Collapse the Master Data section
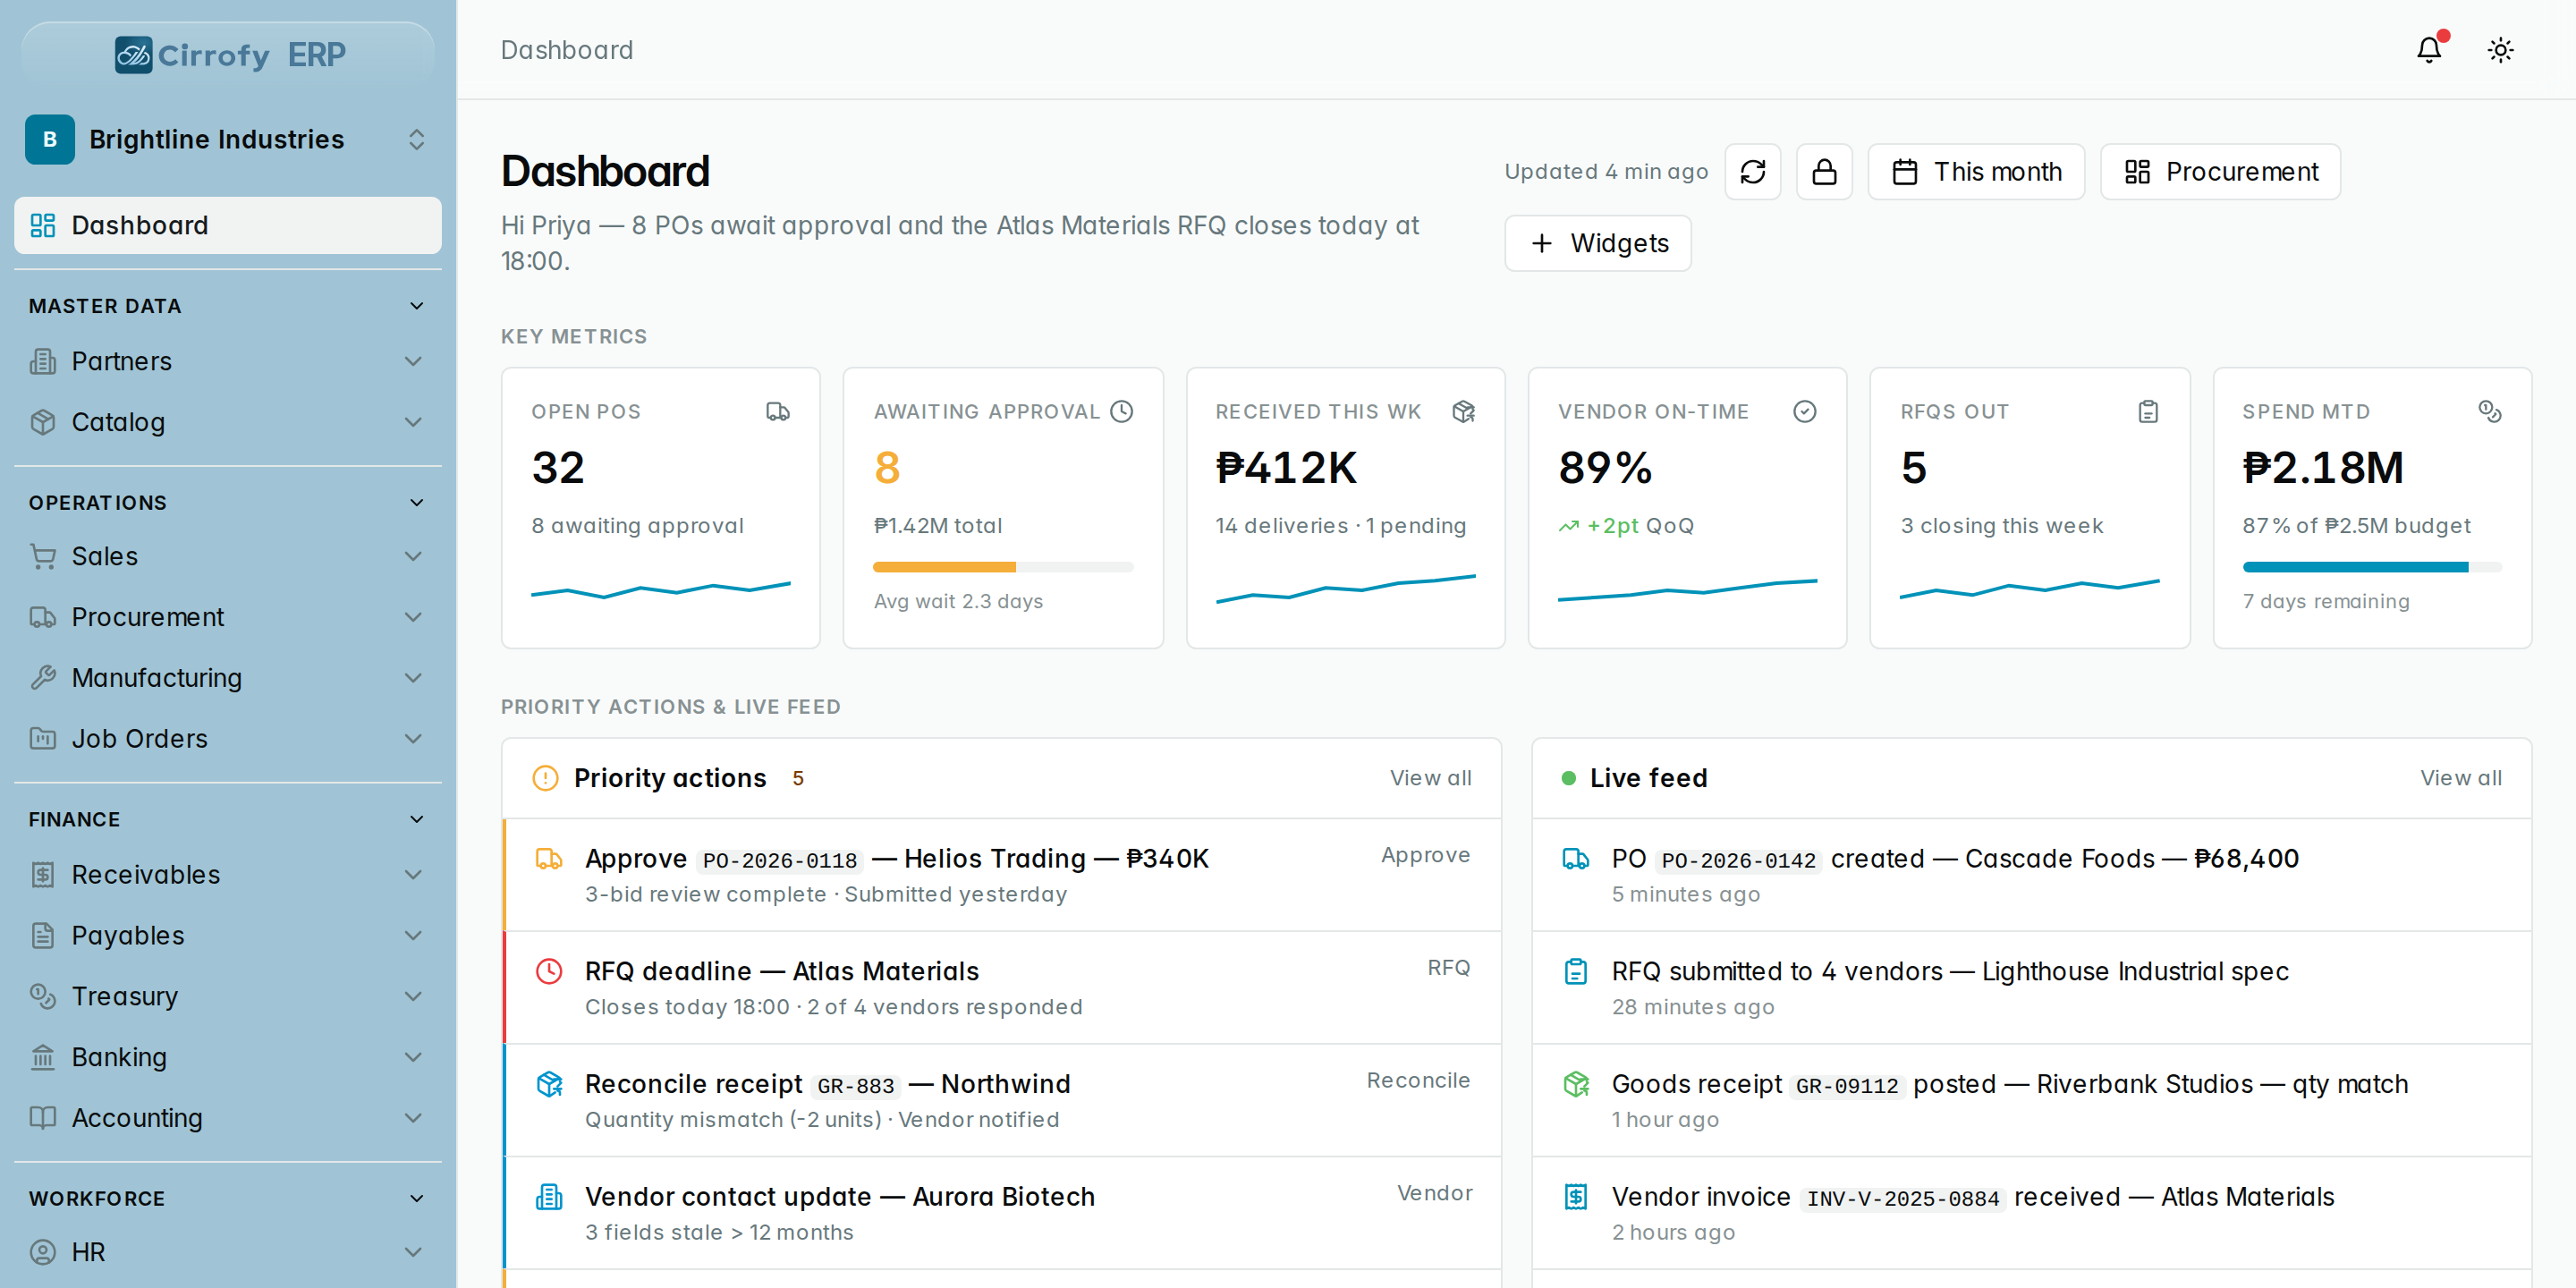 [228, 306]
